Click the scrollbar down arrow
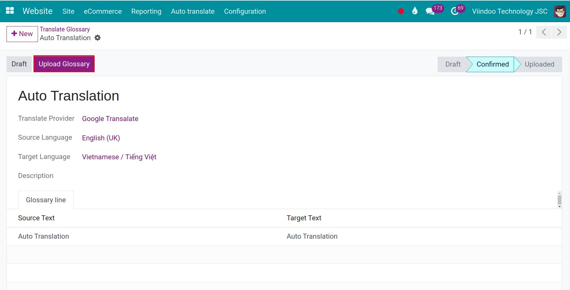570x290 pixels. [x=559, y=207]
